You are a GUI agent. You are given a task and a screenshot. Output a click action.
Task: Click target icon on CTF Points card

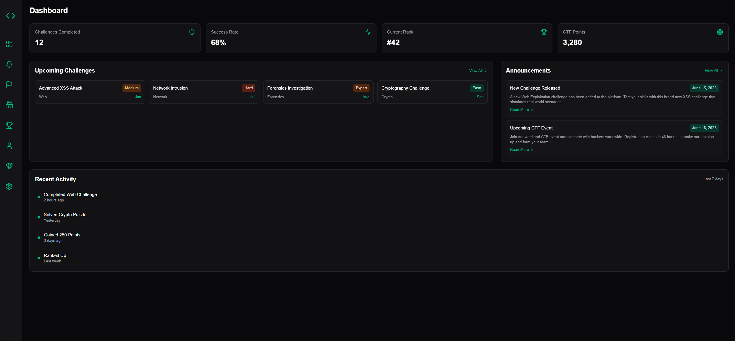[x=720, y=32]
